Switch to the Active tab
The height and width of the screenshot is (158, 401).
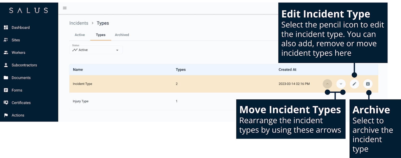click(80, 35)
